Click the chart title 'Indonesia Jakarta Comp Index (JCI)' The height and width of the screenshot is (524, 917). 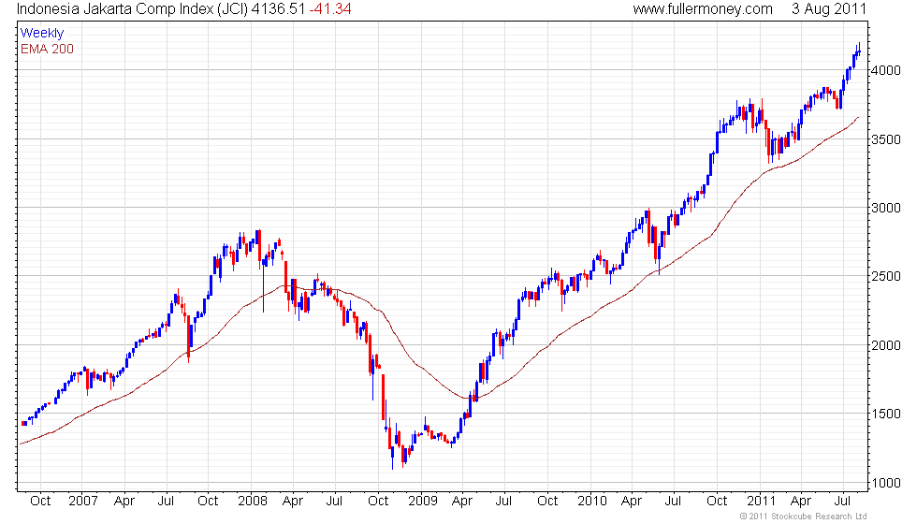click(132, 8)
